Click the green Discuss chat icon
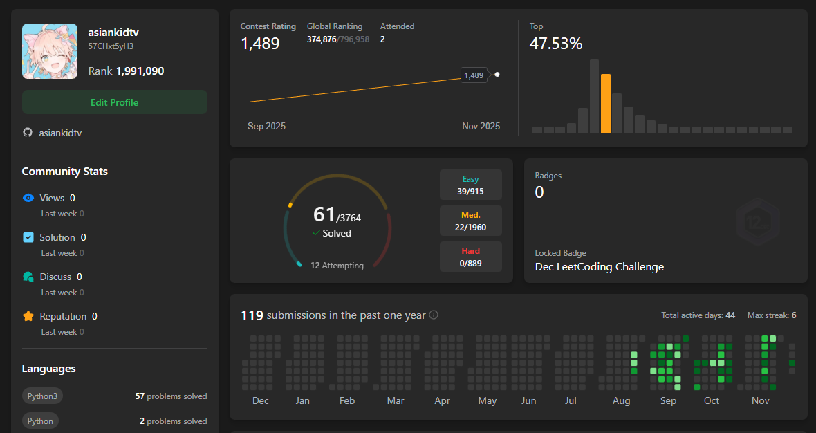This screenshot has height=433, width=816. (x=28, y=277)
